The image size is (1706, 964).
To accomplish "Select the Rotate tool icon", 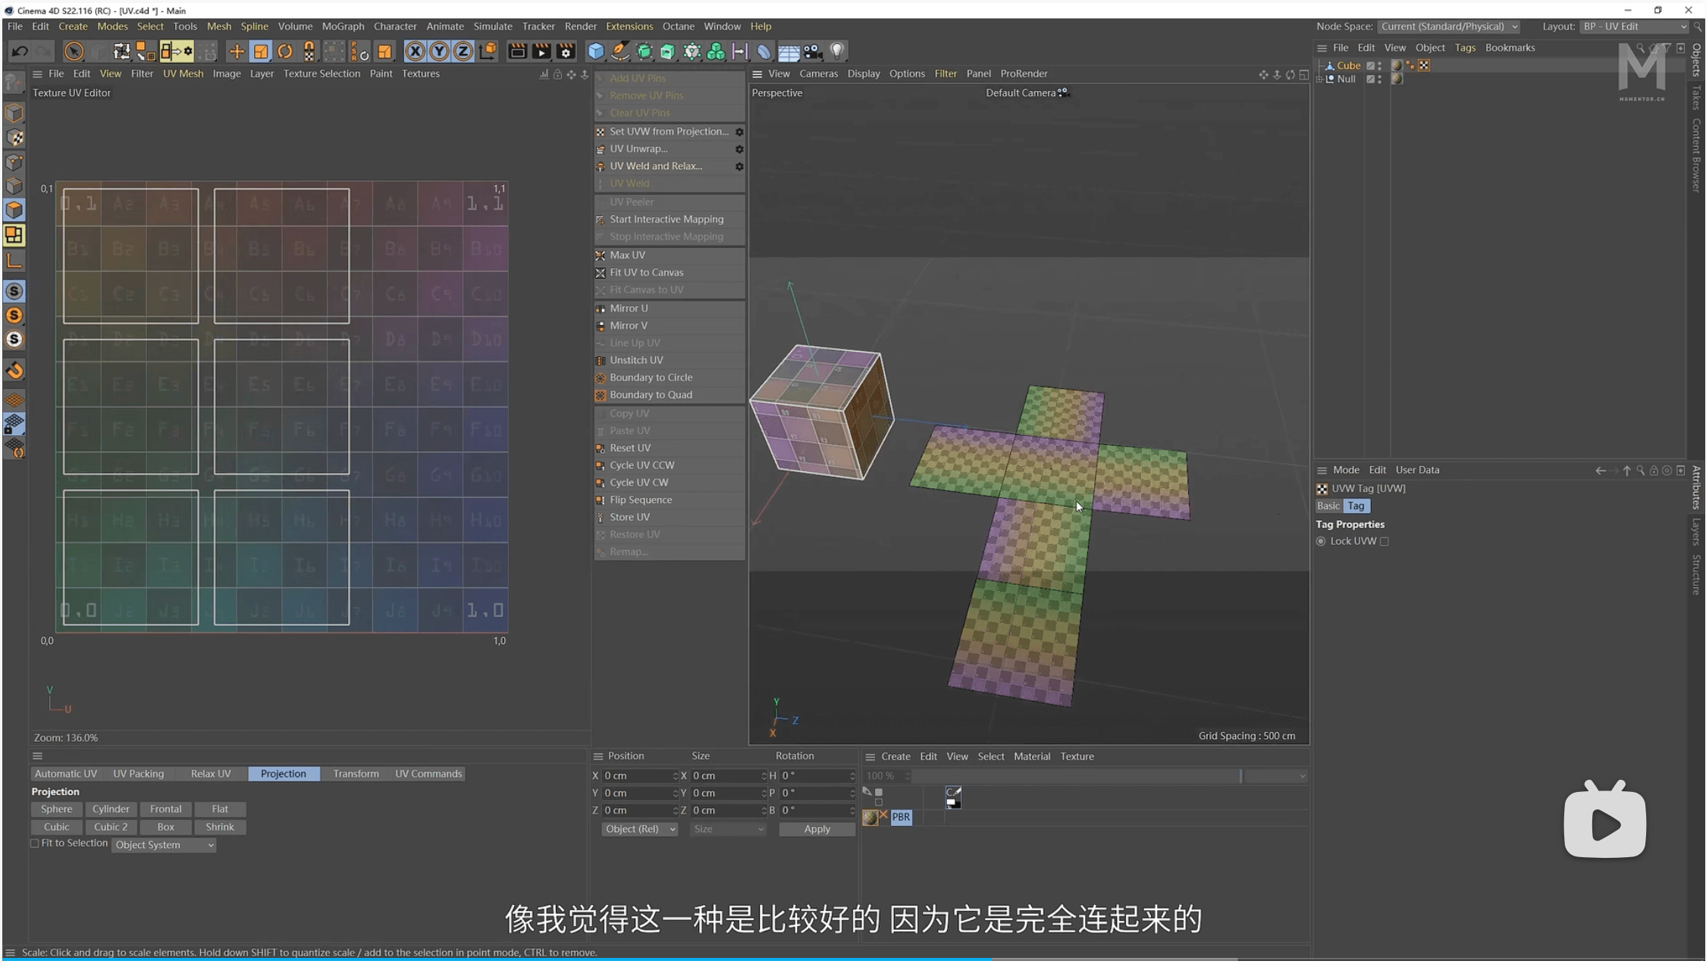I will click(x=285, y=52).
